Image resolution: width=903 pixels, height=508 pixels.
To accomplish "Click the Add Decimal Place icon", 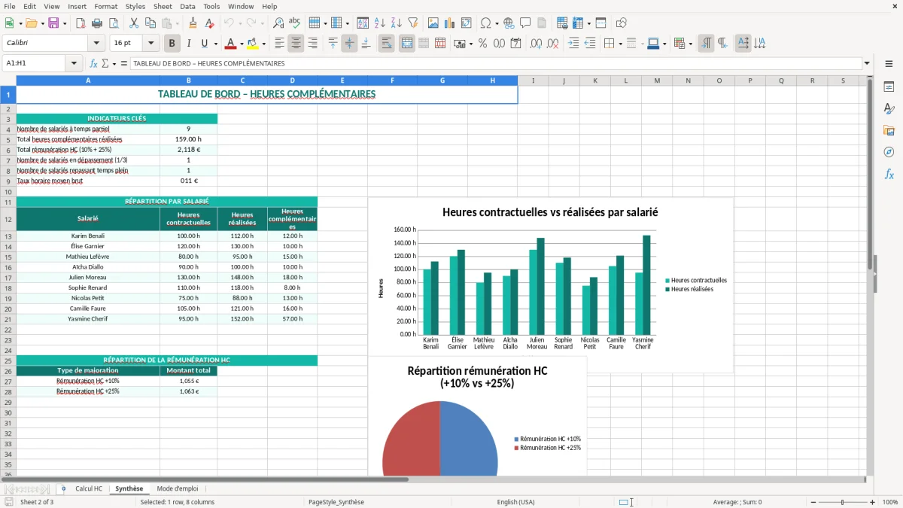I will pos(537,44).
